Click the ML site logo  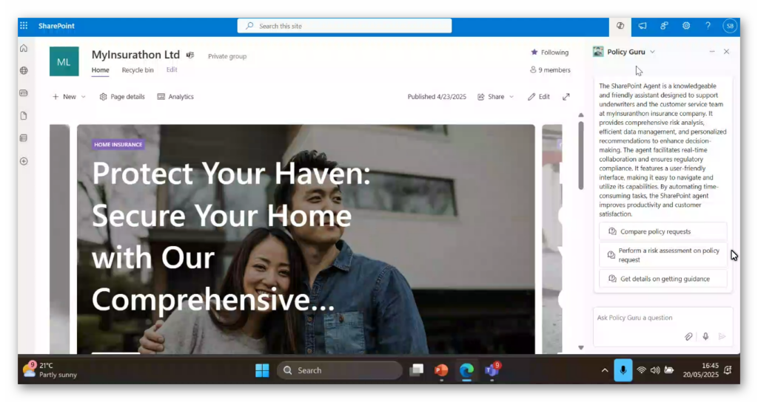click(x=64, y=61)
